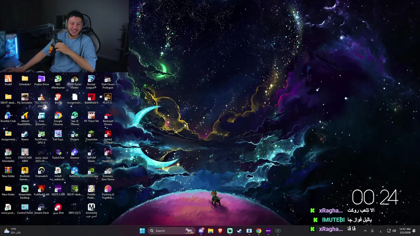Open Discord from the taskbar
Image resolution: width=420 pixels, height=236 pixels.
(201, 231)
